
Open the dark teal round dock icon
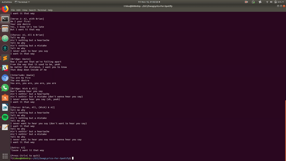coord(5,48)
